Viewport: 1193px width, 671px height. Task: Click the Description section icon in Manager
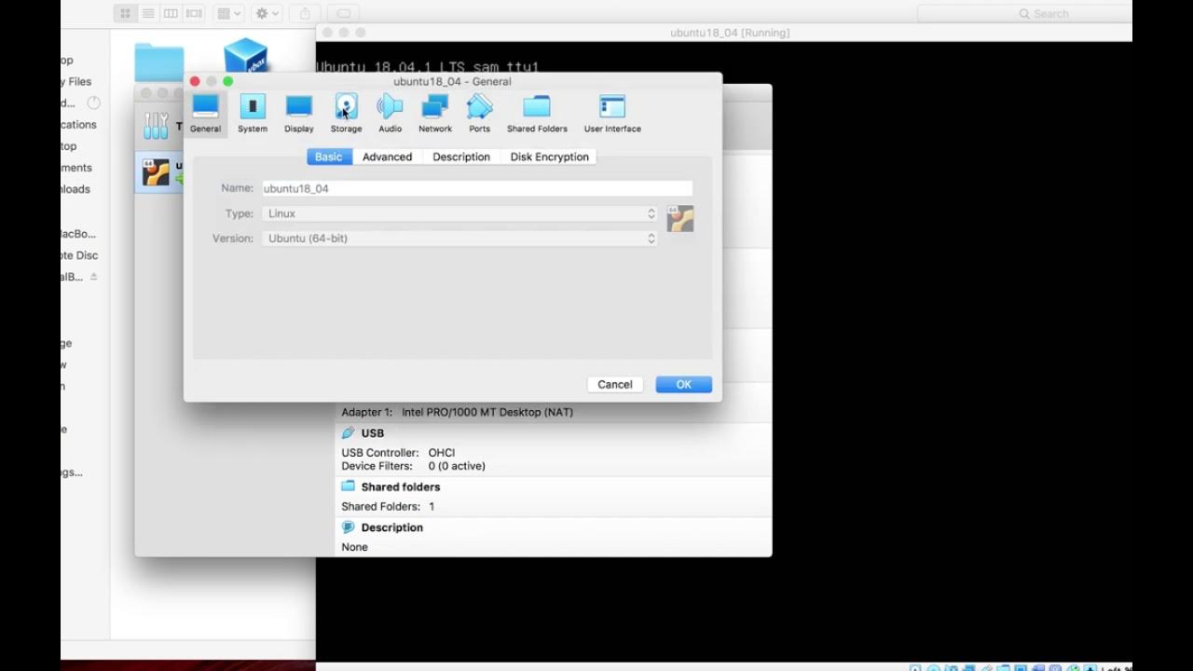pyautogui.click(x=349, y=527)
